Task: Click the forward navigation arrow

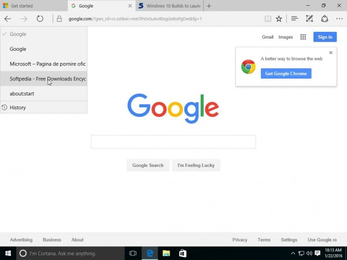Action: (24, 19)
